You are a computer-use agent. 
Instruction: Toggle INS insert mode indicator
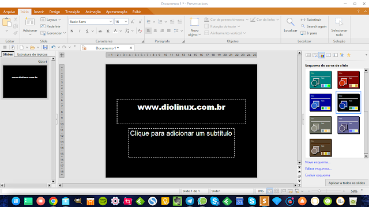[261, 191]
